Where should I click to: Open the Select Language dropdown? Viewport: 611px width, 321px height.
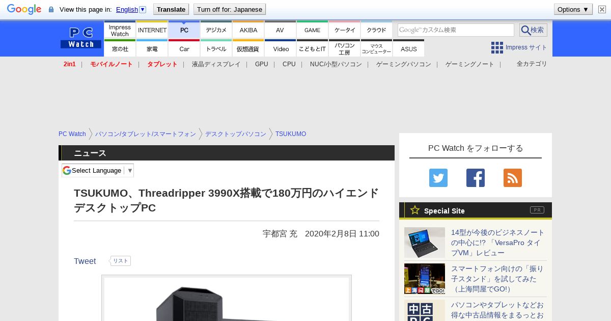(98, 171)
